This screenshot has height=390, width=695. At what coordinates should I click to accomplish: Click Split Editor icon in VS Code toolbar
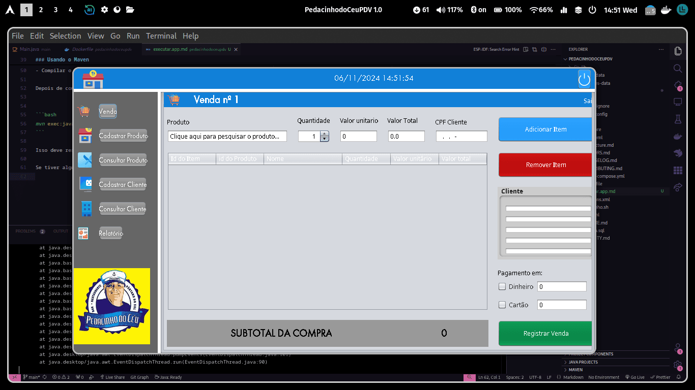coord(544,50)
